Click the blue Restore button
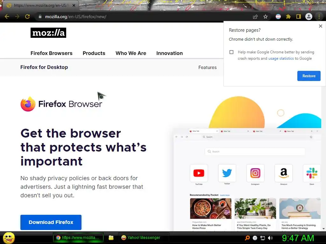The height and width of the screenshot is (244, 326). click(309, 76)
